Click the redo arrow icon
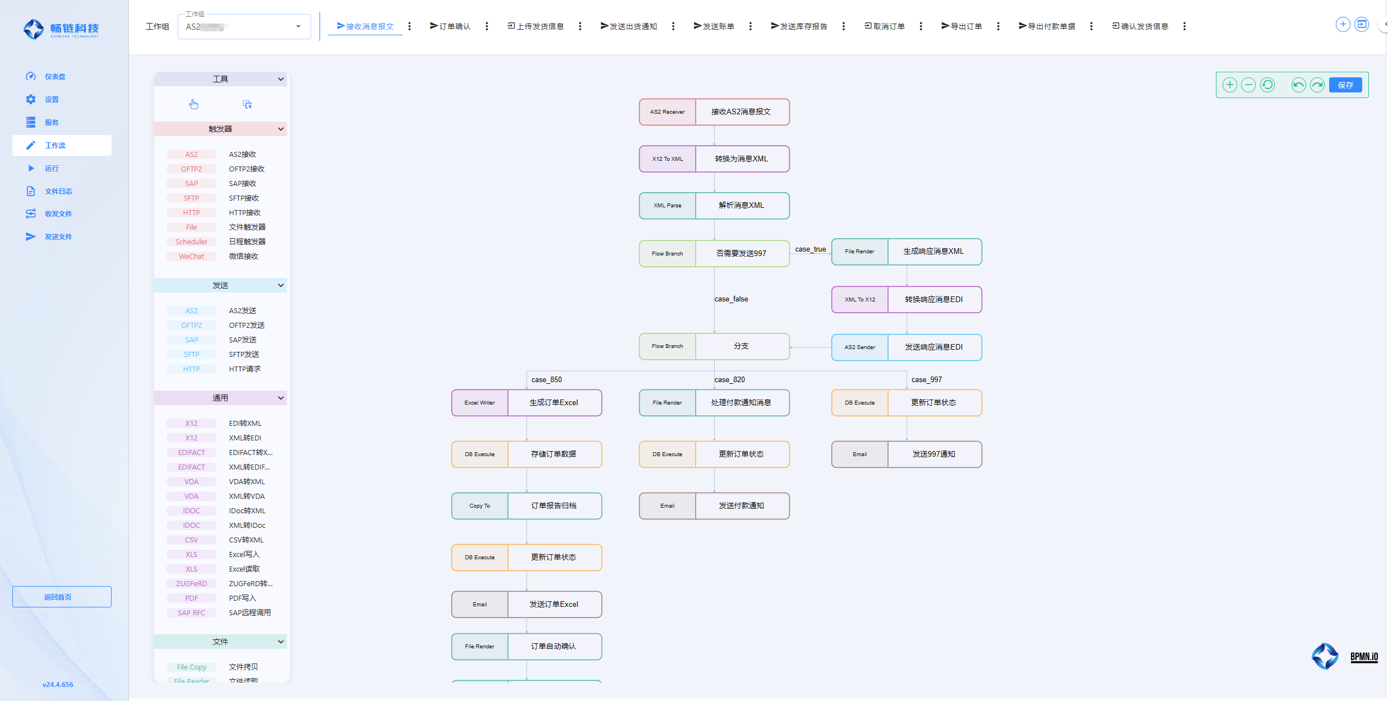The image size is (1388, 701). pyautogui.click(x=1317, y=85)
